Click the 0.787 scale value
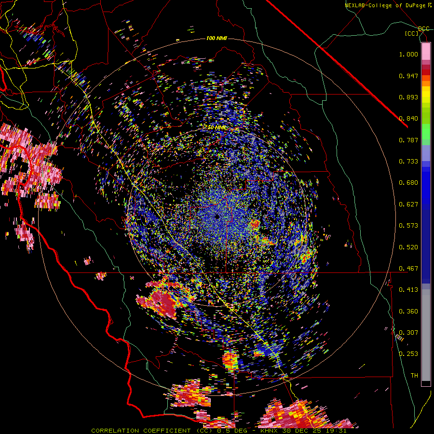 point(408,140)
